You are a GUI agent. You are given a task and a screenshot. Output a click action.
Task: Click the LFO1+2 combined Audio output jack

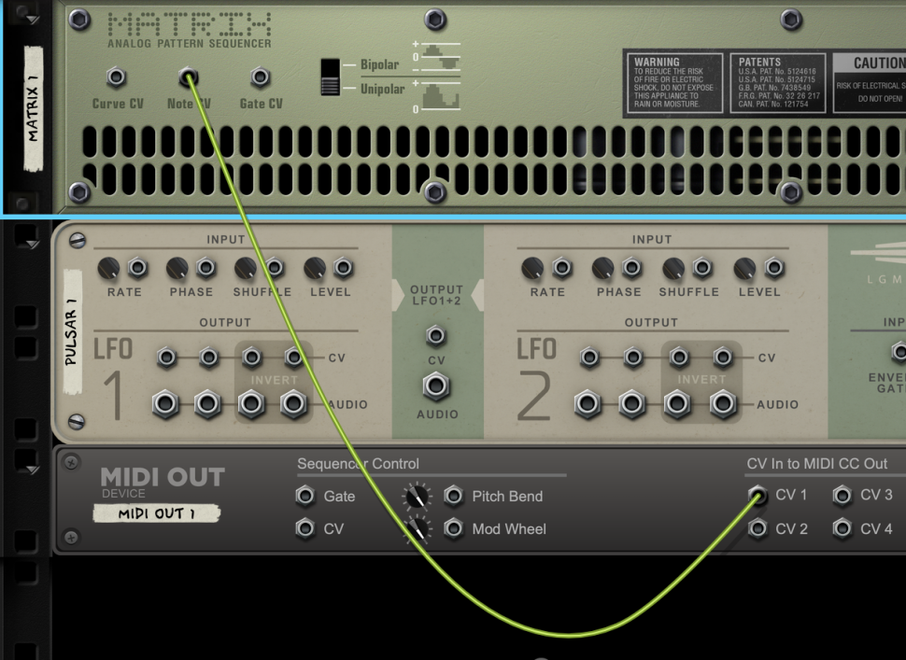point(435,385)
